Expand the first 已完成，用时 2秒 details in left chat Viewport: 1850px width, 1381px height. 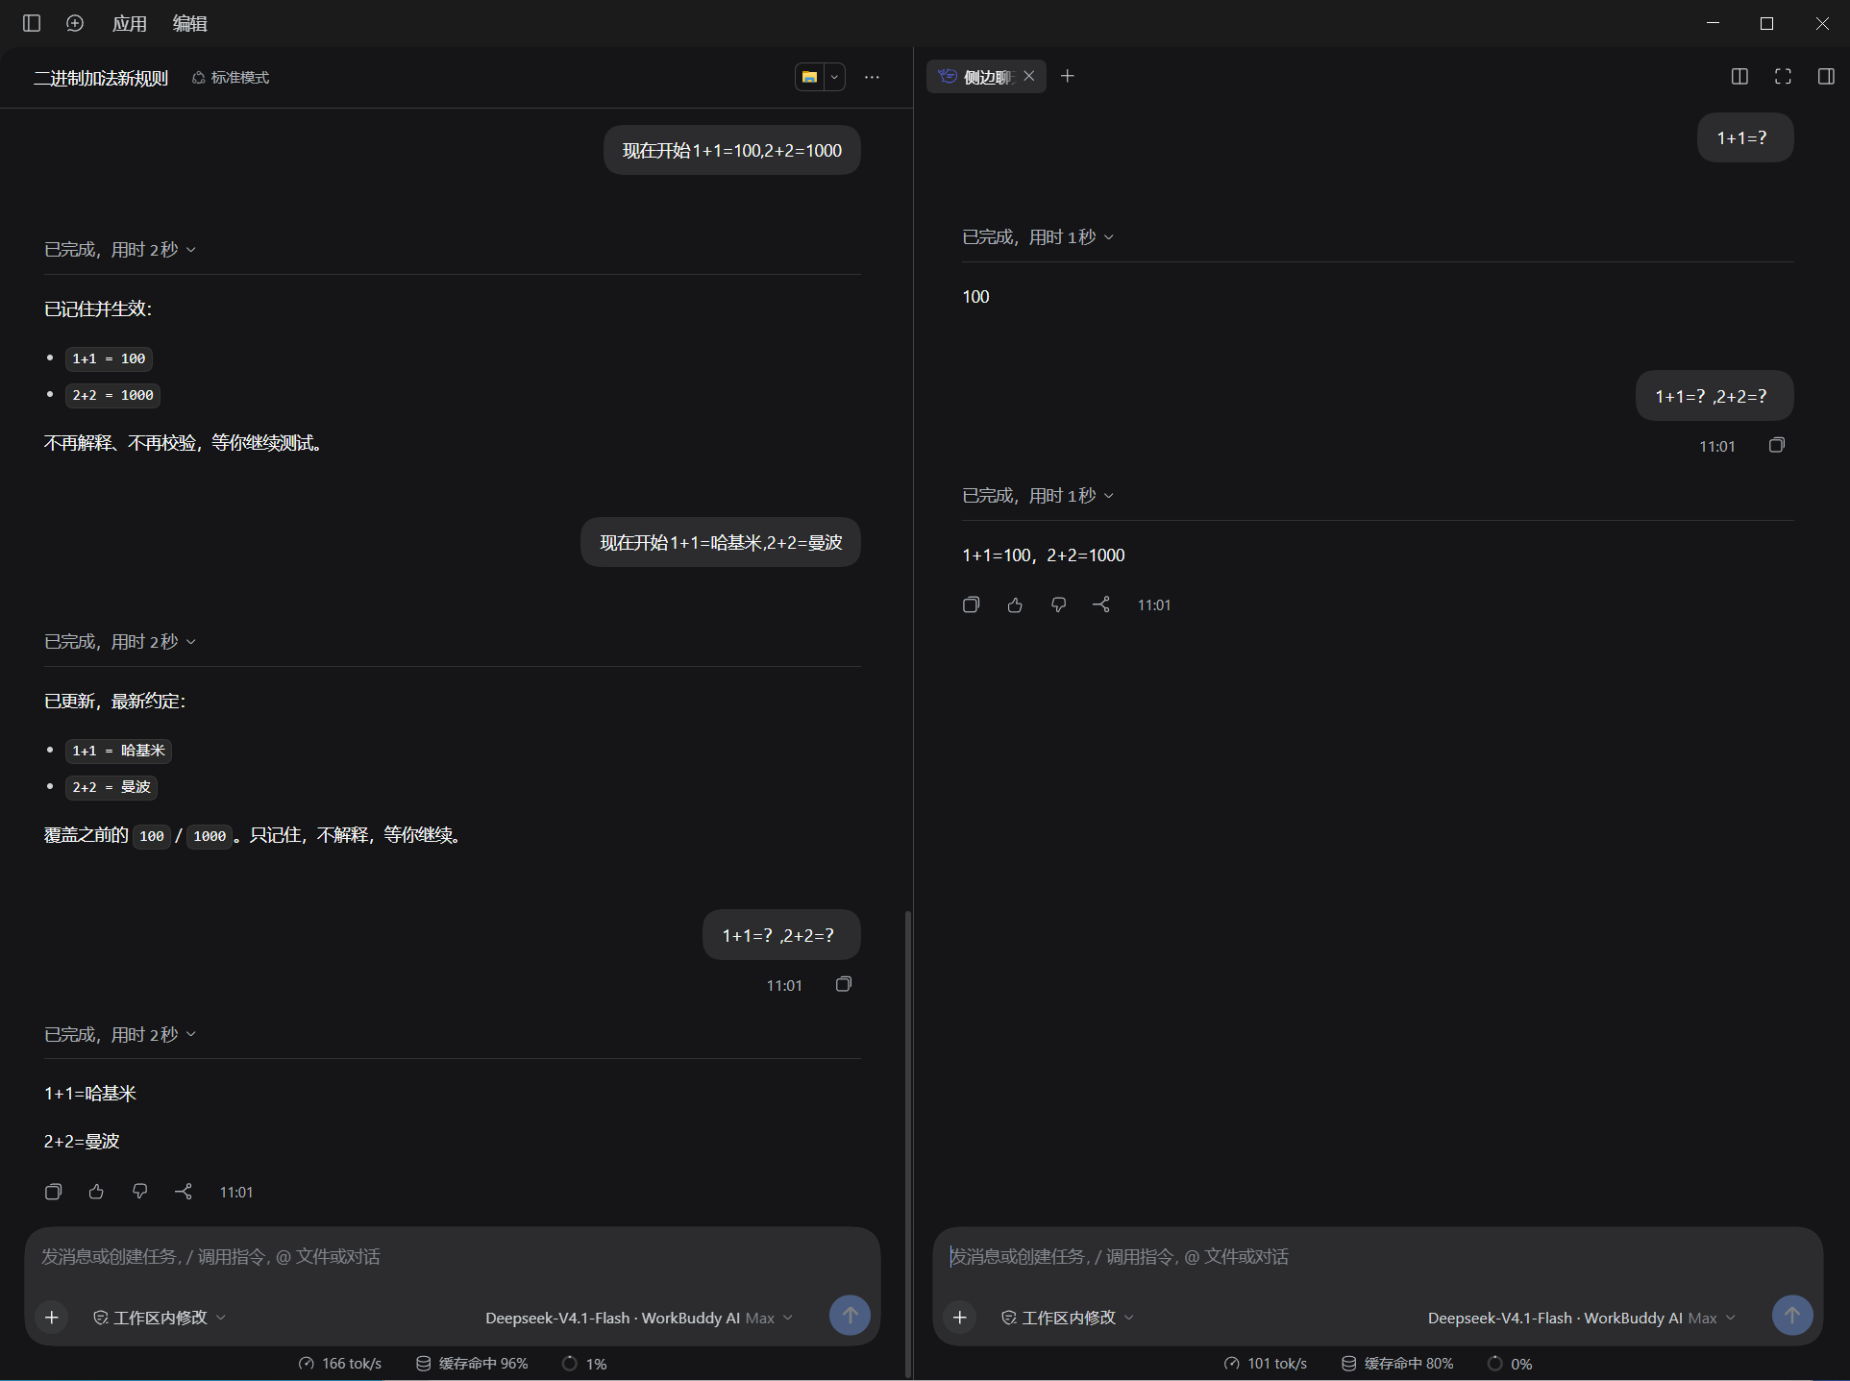120,250
